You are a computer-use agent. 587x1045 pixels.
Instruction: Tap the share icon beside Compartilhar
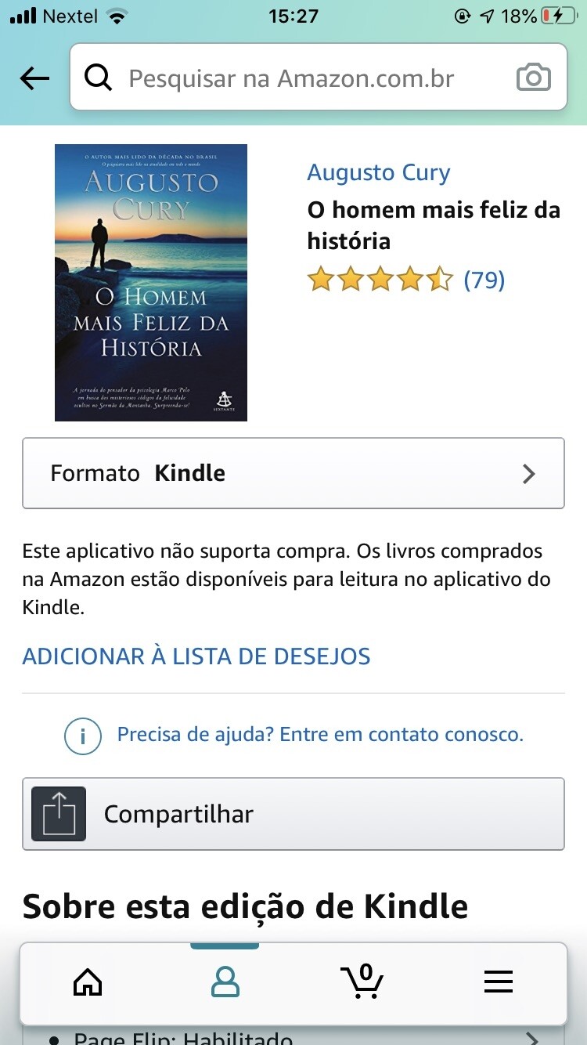point(59,814)
